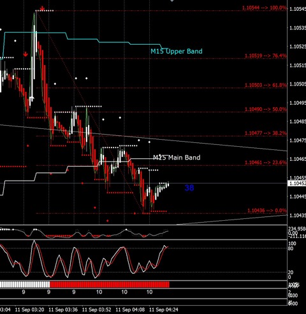306x314 pixels.
Task: Click the 1.10490 --> 50.0% Fibonacci label
Action: [x=266, y=109]
